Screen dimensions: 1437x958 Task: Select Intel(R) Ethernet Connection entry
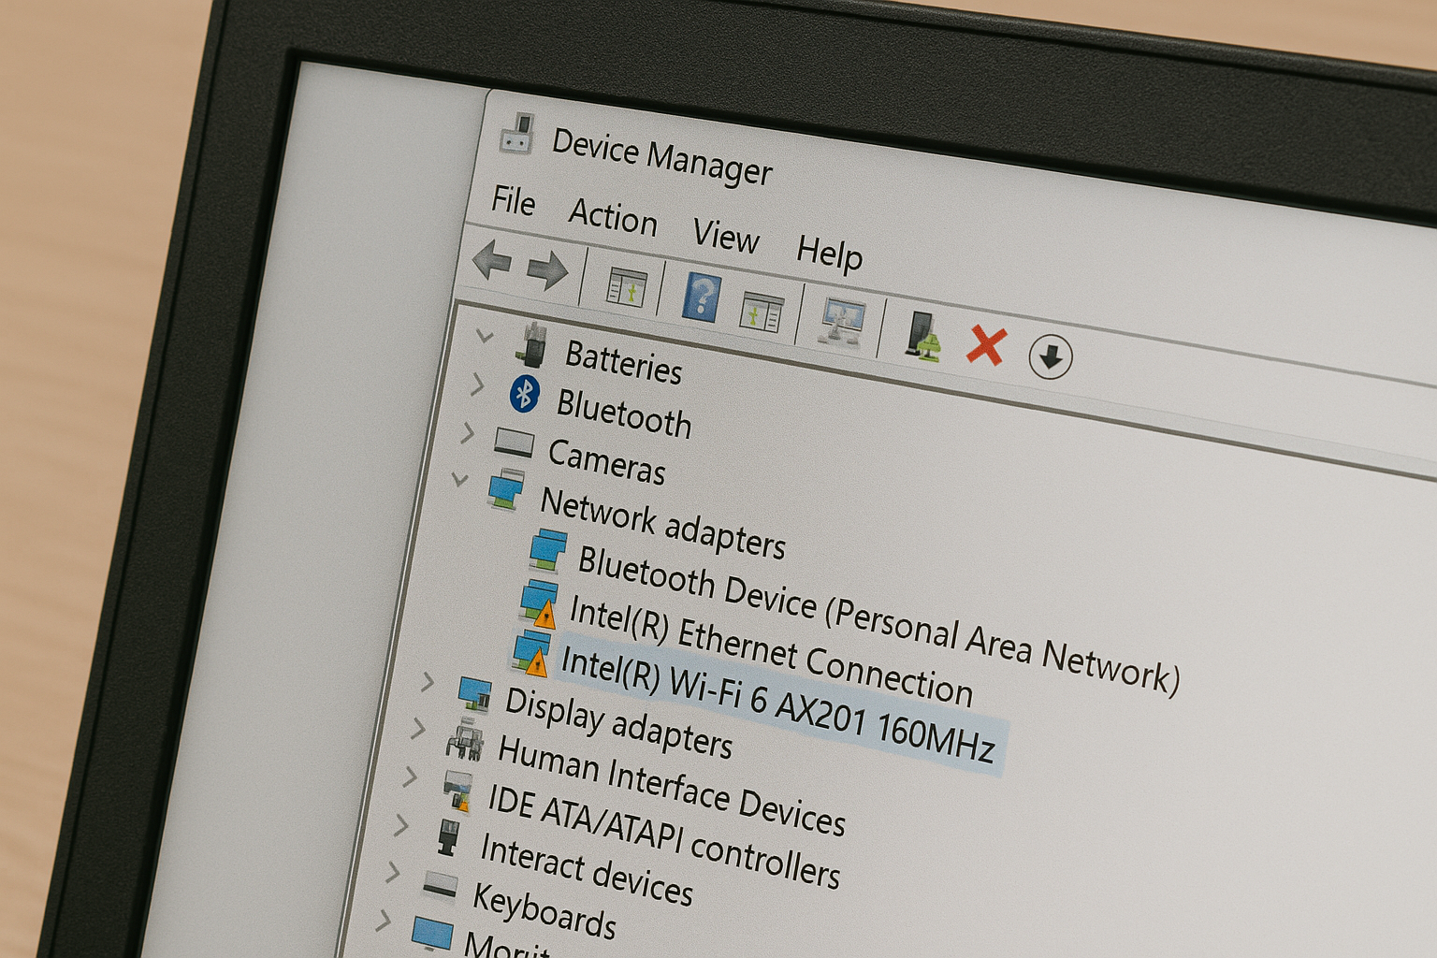click(x=771, y=650)
